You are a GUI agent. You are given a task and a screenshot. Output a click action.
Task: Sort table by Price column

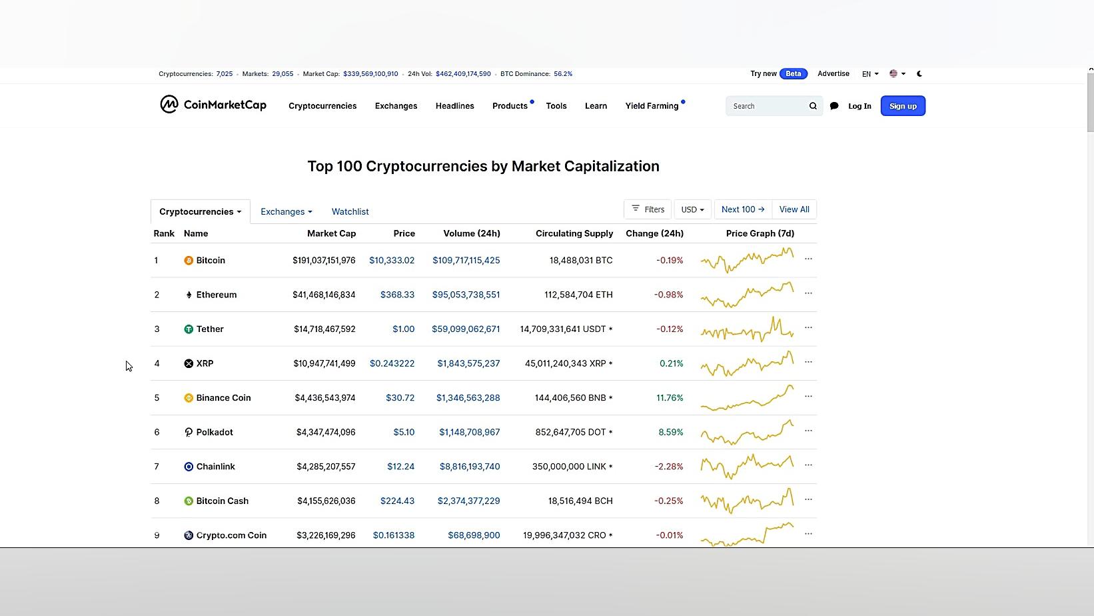tap(404, 233)
